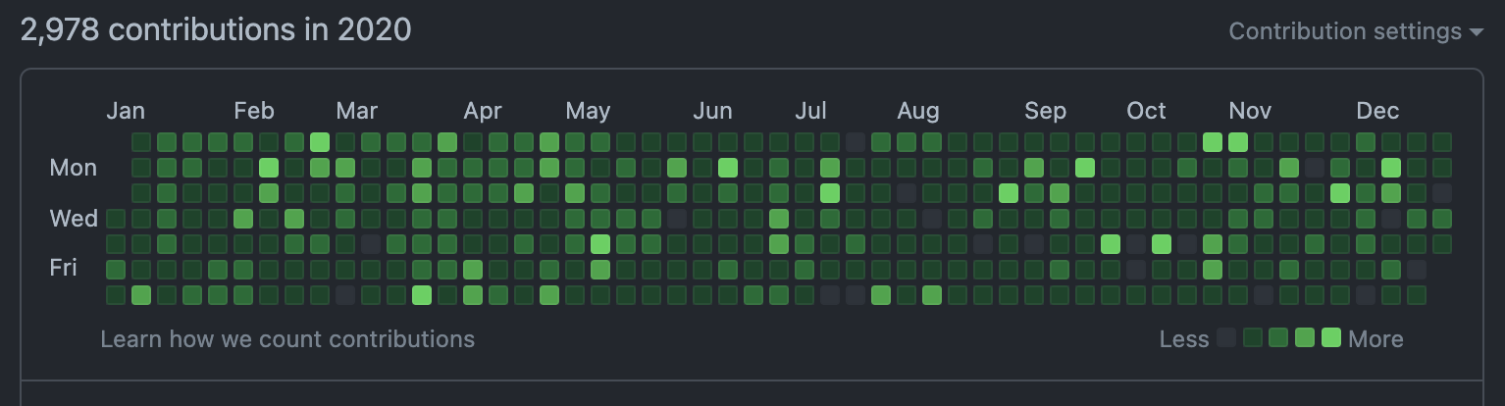This screenshot has height=406, width=1505.
Task: Click the Jul month label
Action: pos(810,111)
